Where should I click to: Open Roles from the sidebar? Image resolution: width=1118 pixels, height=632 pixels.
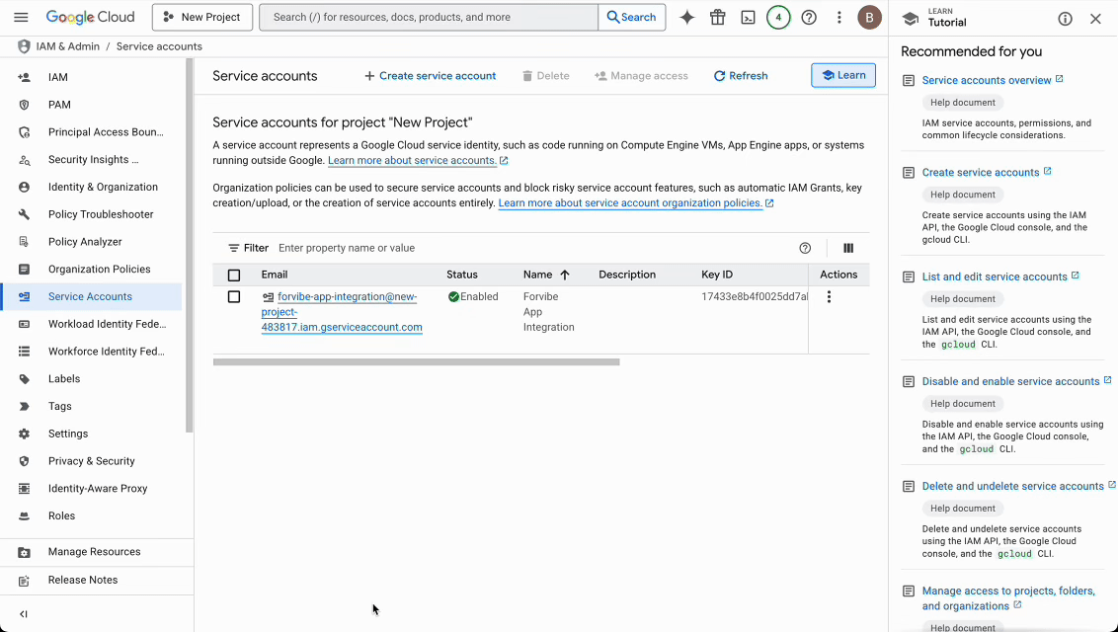coord(62,515)
